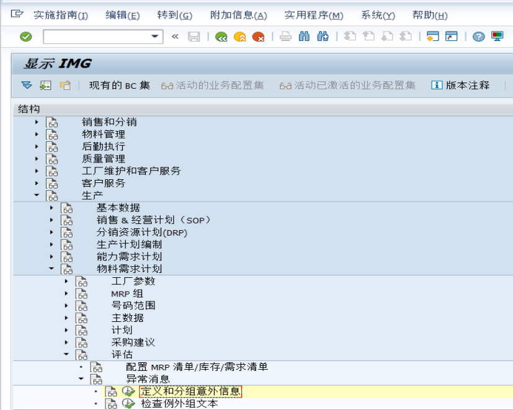Click documentation icon beside 生产计划编制
Image resolution: width=513 pixels, height=410 pixels.
coord(67,244)
